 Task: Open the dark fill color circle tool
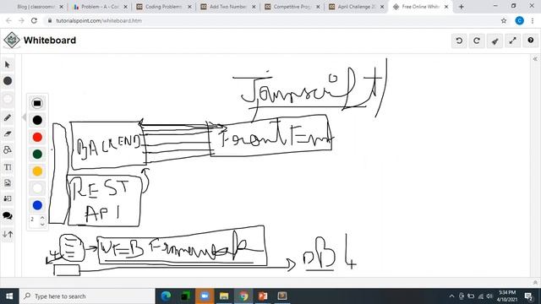tap(8, 81)
